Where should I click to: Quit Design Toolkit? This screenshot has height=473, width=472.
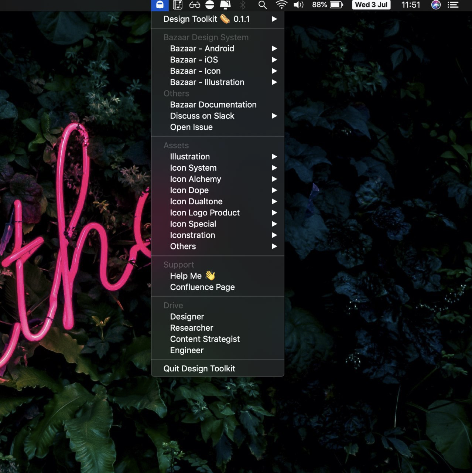pos(218,368)
